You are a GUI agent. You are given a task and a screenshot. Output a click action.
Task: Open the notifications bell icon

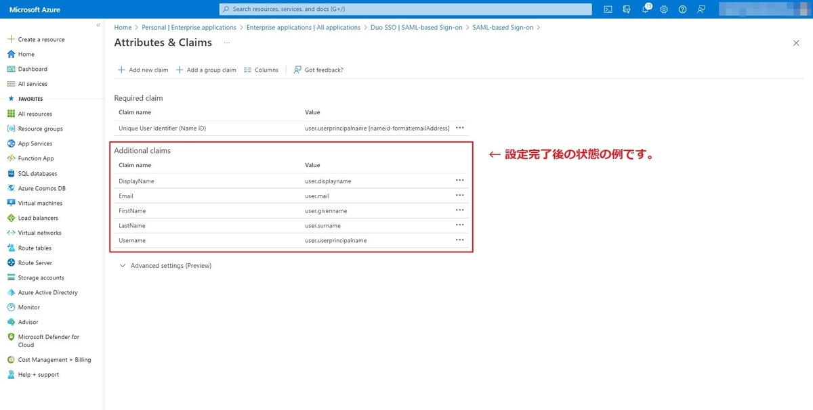coord(645,9)
